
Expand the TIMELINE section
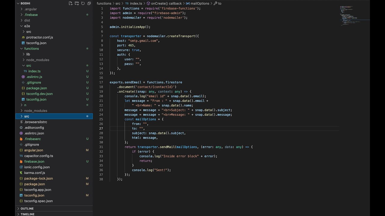click(27, 214)
